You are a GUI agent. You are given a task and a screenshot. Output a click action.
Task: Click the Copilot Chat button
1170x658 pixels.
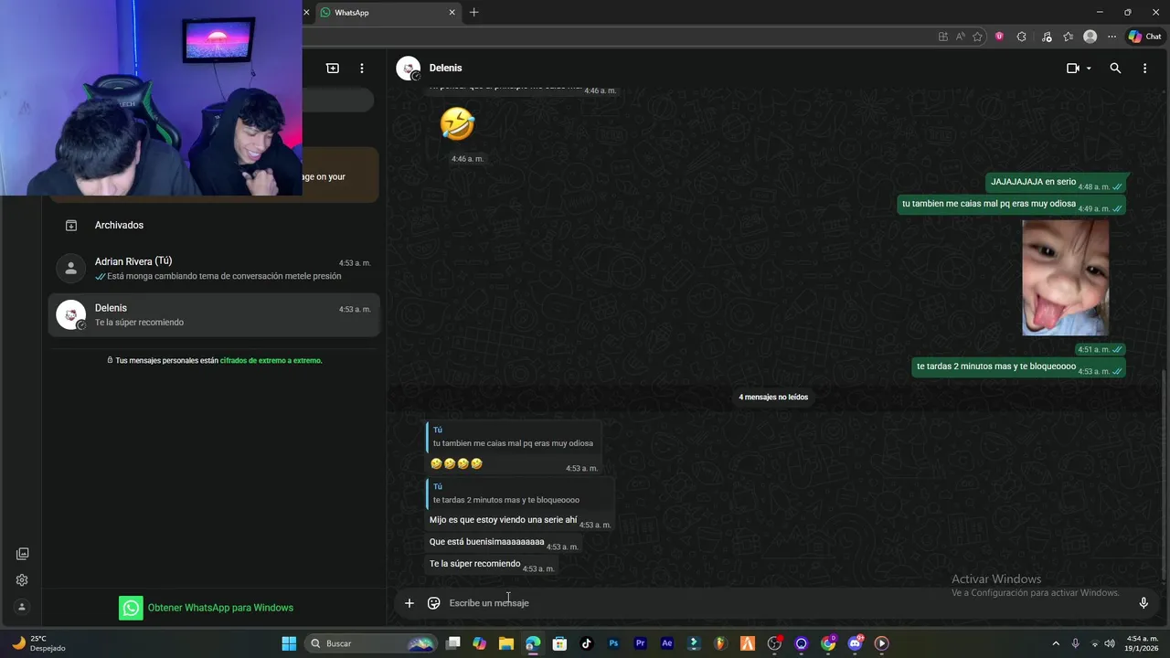[1144, 37]
